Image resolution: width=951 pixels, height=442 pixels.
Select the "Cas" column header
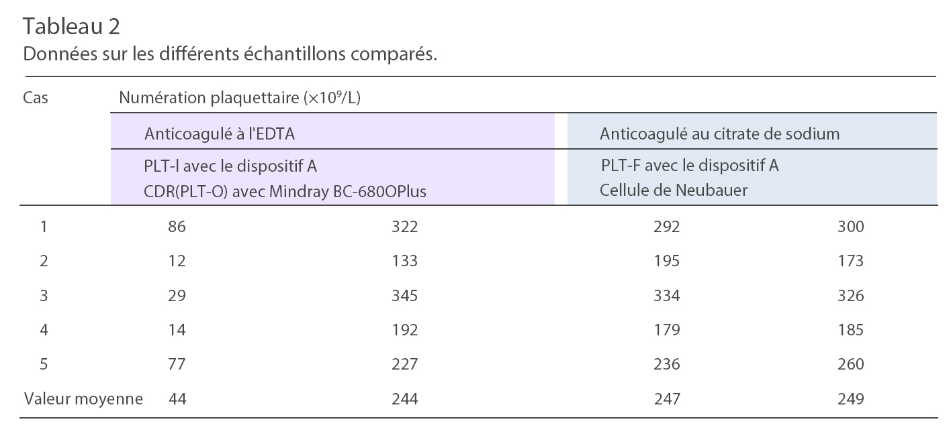coord(36,98)
